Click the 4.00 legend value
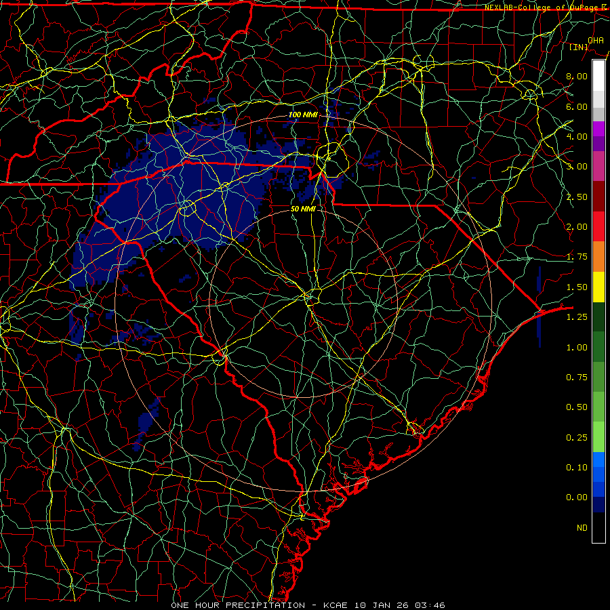Image resolution: width=610 pixels, height=610 pixels. click(577, 136)
